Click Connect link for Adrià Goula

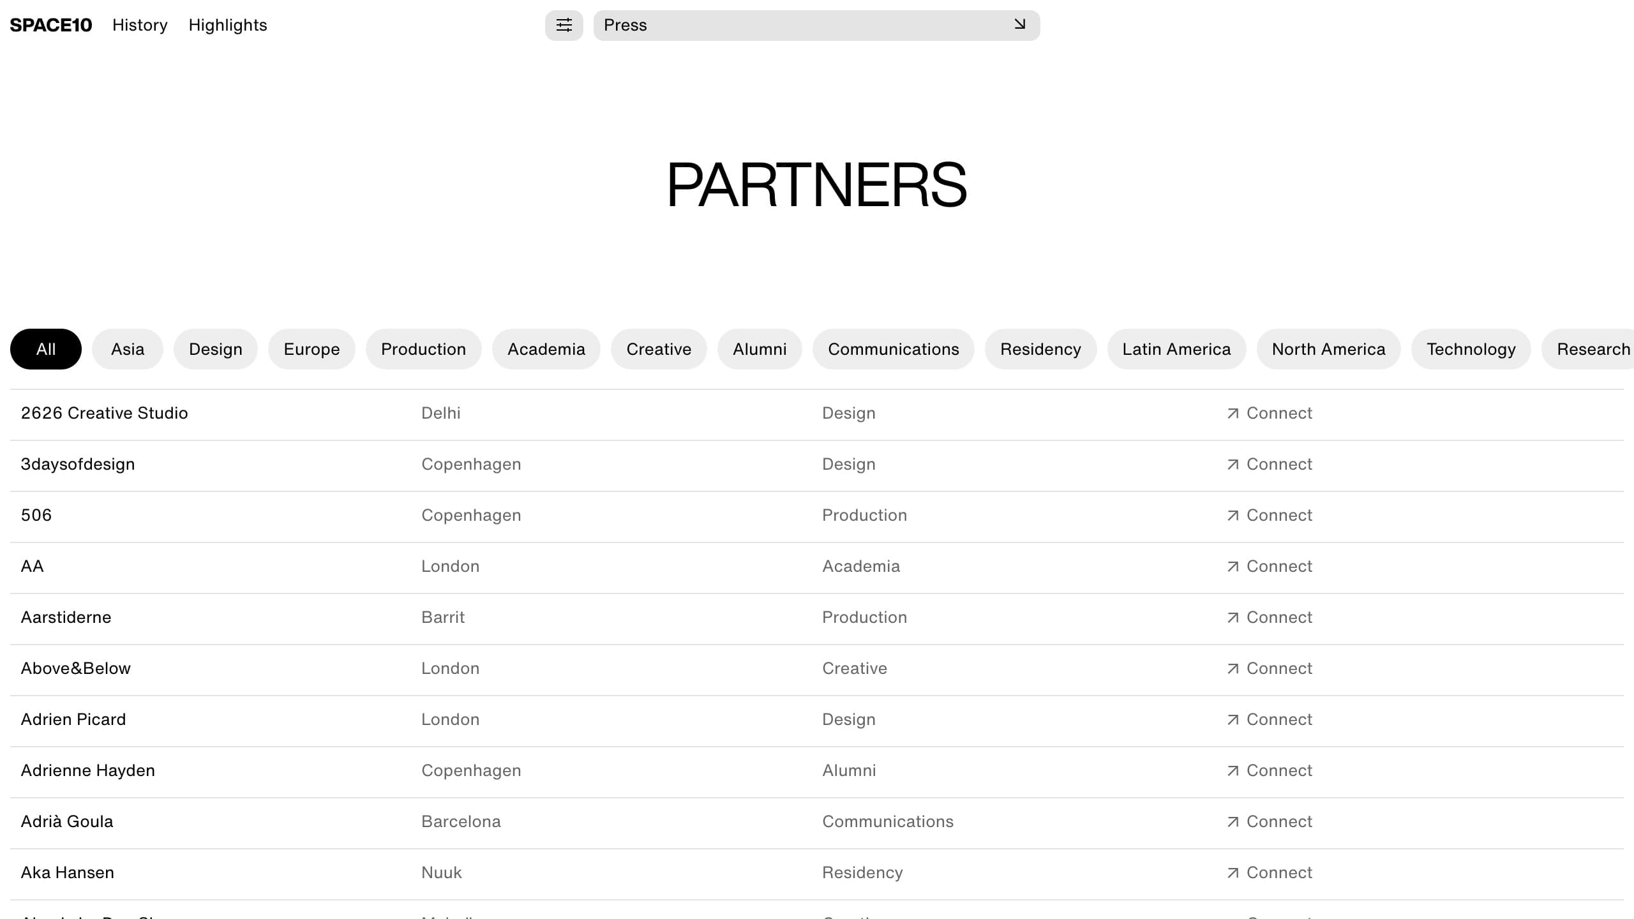point(1278,821)
